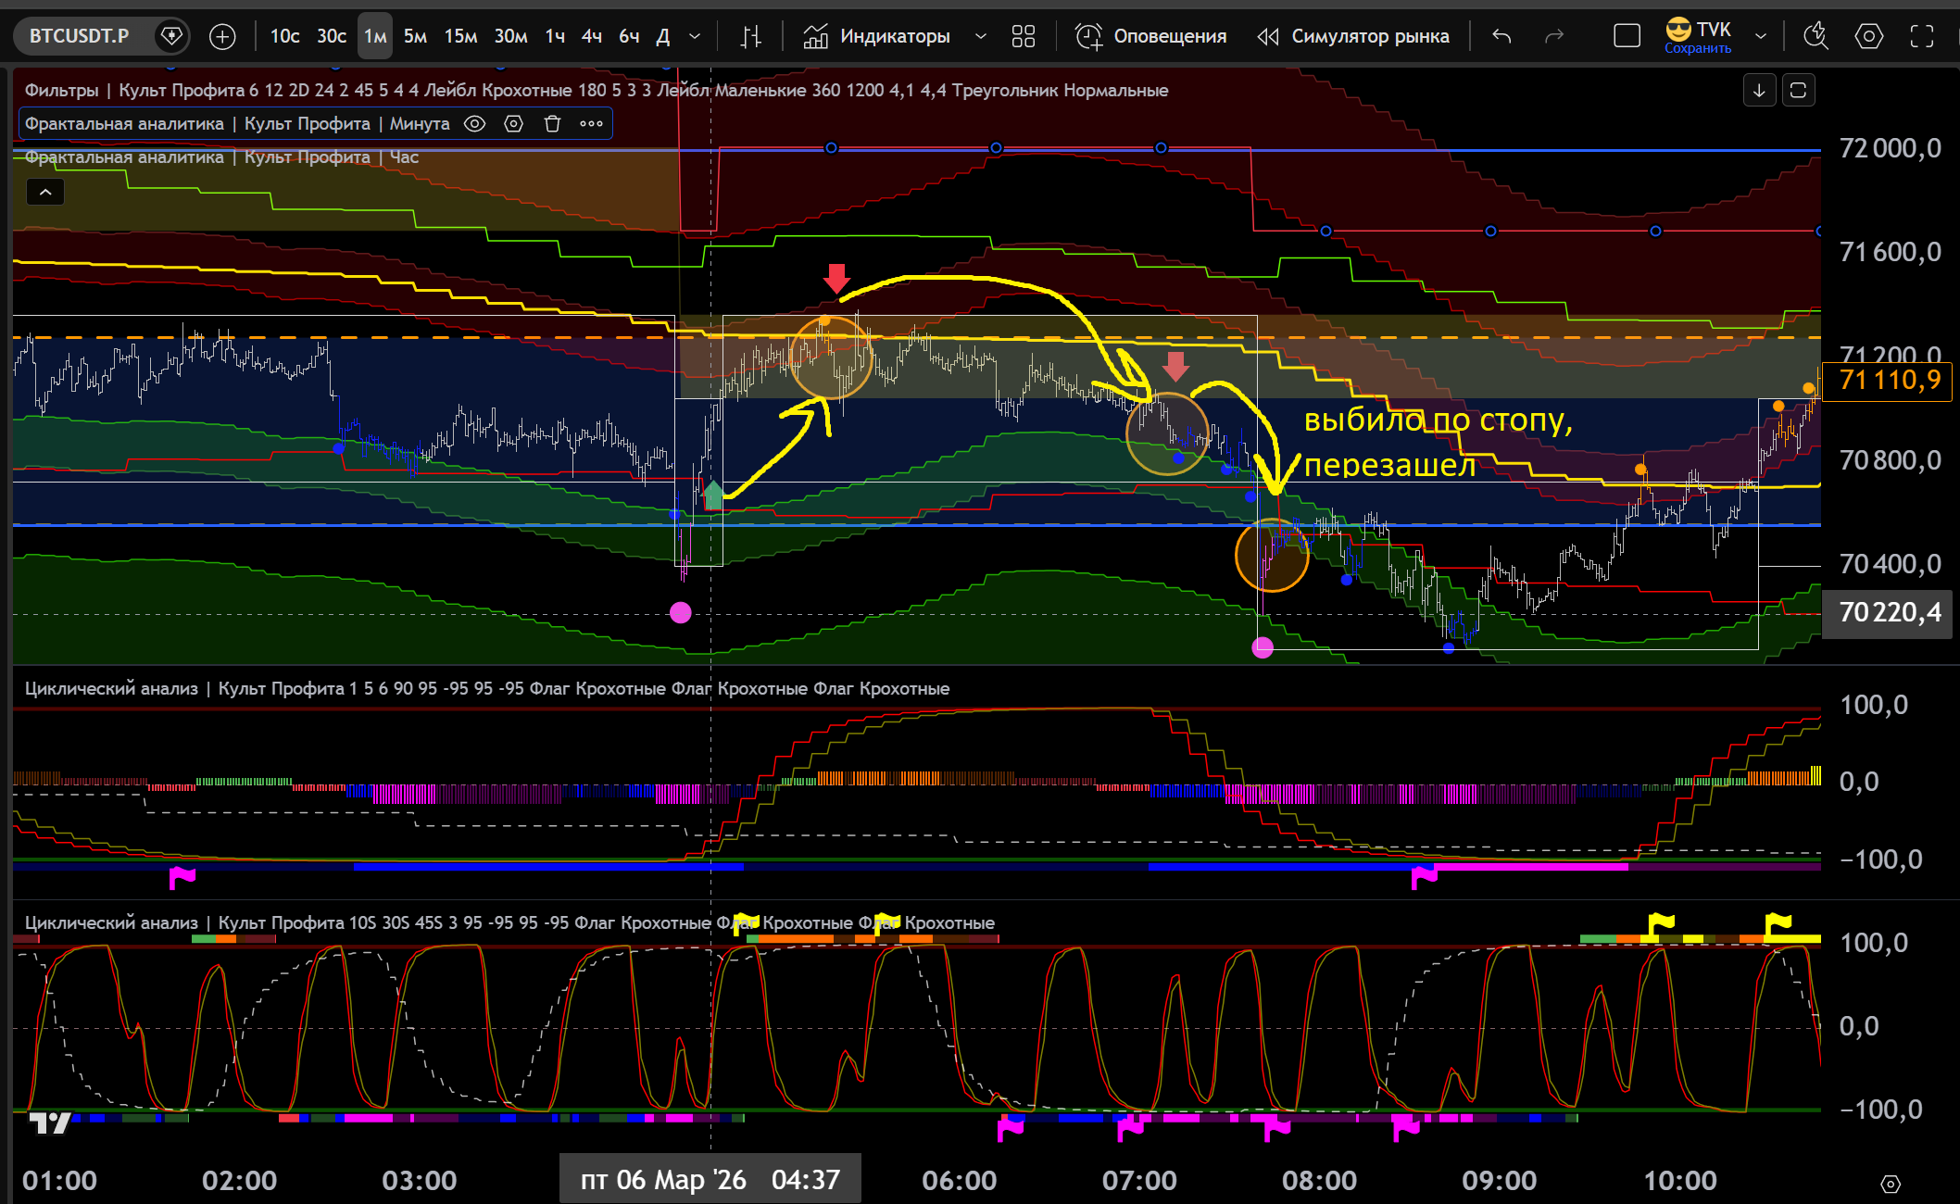1960x1204 pixels.
Task: Toggle the layout select square icon
Action: pyautogui.click(x=1627, y=36)
